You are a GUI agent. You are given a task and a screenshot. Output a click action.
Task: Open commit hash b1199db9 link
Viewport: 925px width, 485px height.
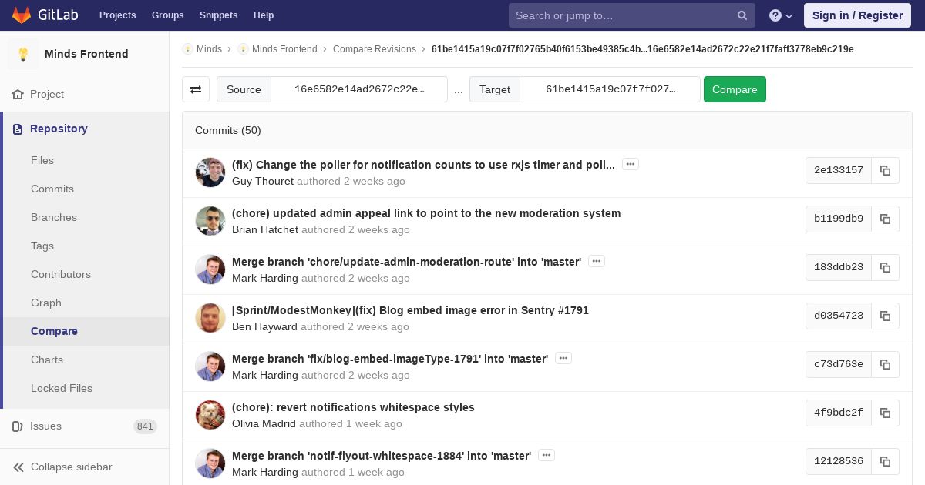pyautogui.click(x=839, y=219)
